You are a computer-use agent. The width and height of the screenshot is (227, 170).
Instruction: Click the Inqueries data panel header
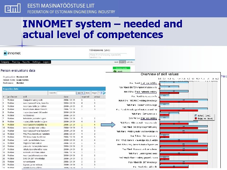54,89
